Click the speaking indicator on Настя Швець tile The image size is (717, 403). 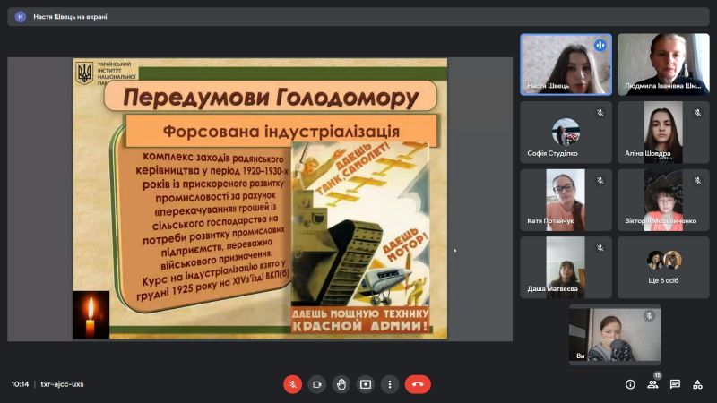click(x=600, y=46)
